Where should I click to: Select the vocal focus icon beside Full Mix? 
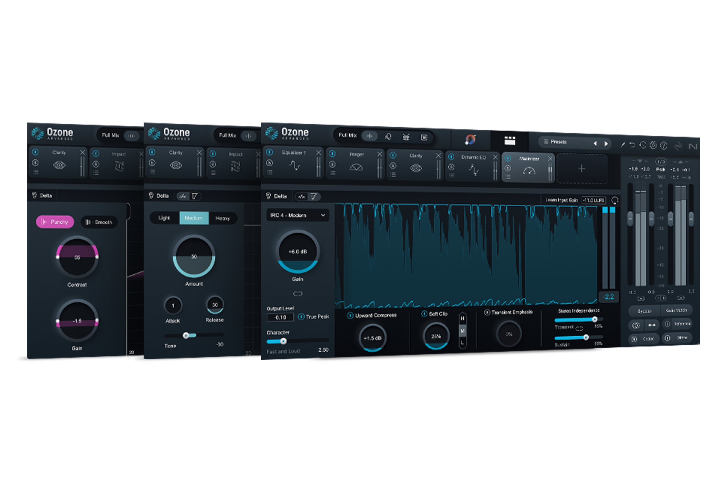388,136
